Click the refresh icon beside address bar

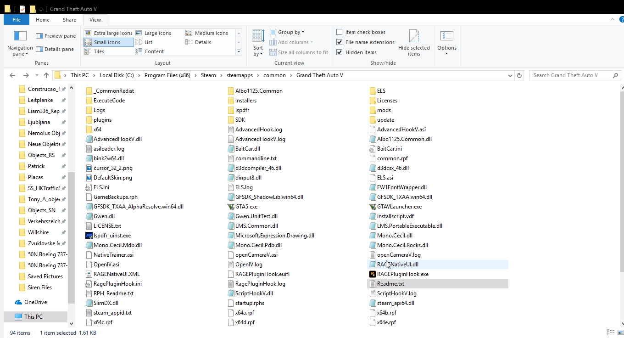point(519,75)
